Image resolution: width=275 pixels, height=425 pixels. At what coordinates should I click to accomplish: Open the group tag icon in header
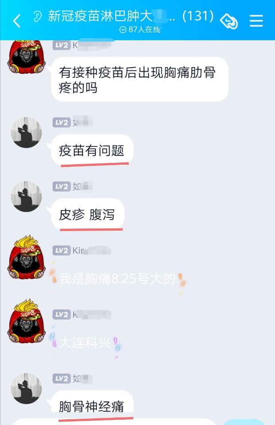[229, 21]
